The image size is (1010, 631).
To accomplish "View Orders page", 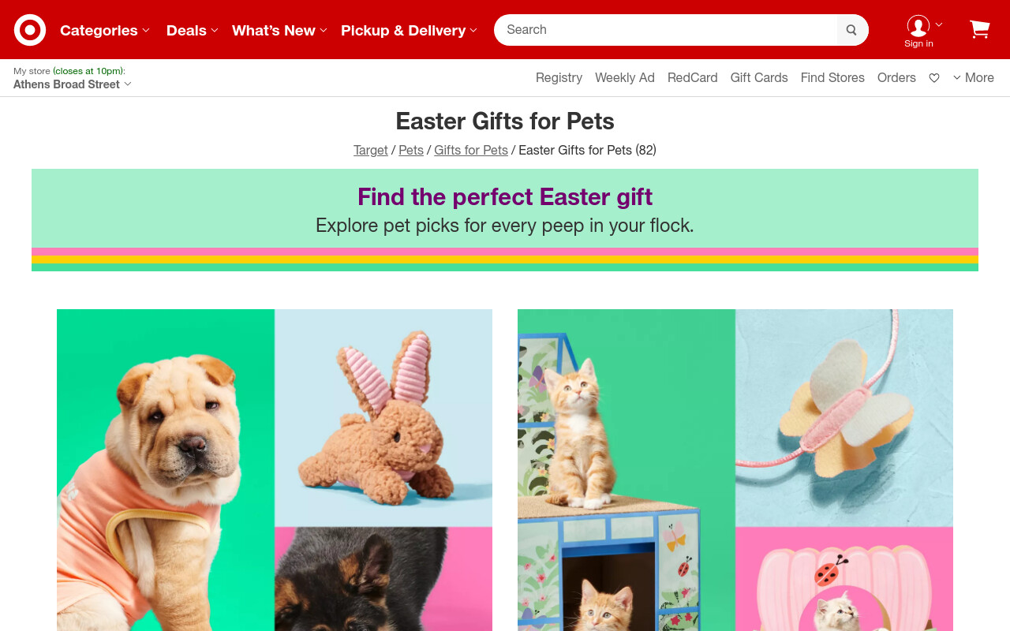I will click(x=896, y=77).
